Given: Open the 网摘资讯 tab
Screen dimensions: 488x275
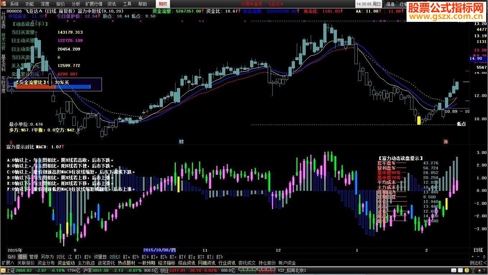Looking at the screenshot, I should (x=207, y=263).
